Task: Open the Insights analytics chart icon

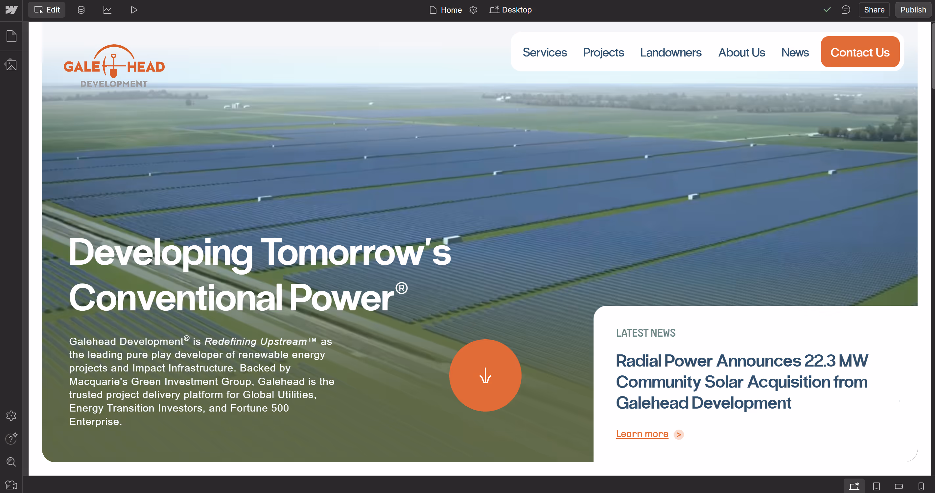Action: pyautogui.click(x=107, y=10)
